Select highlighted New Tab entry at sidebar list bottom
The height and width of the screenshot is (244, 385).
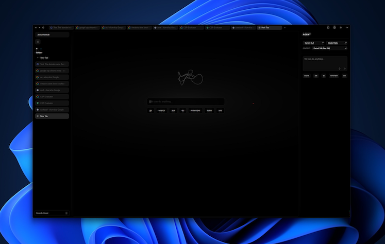pos(52,116)
